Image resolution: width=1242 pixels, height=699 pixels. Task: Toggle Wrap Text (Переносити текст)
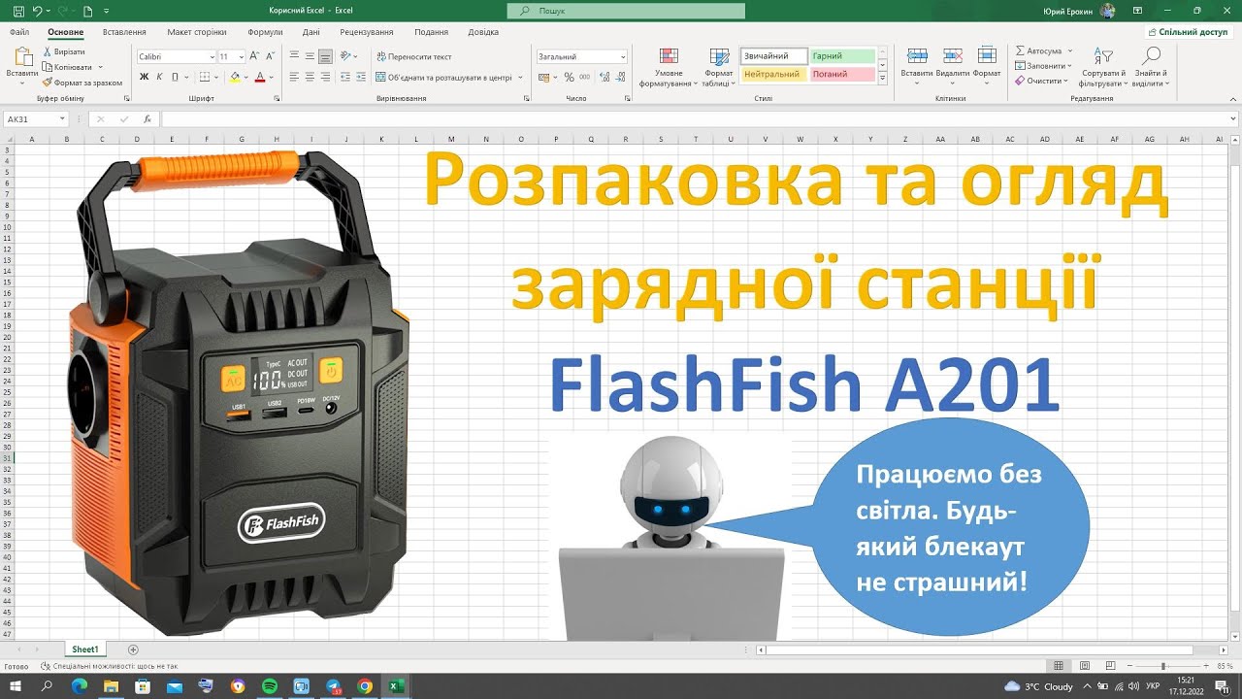coord(414,57)
